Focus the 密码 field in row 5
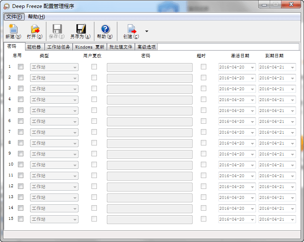This screenshot has height=242, width=304. tap(149, 111)
